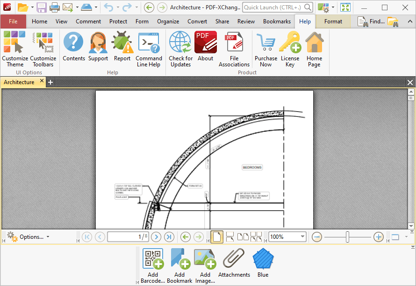This screenshot has width=416, height=286.
Task: Navigate back with the title bar arrow
Action: [x=149, y=7]
